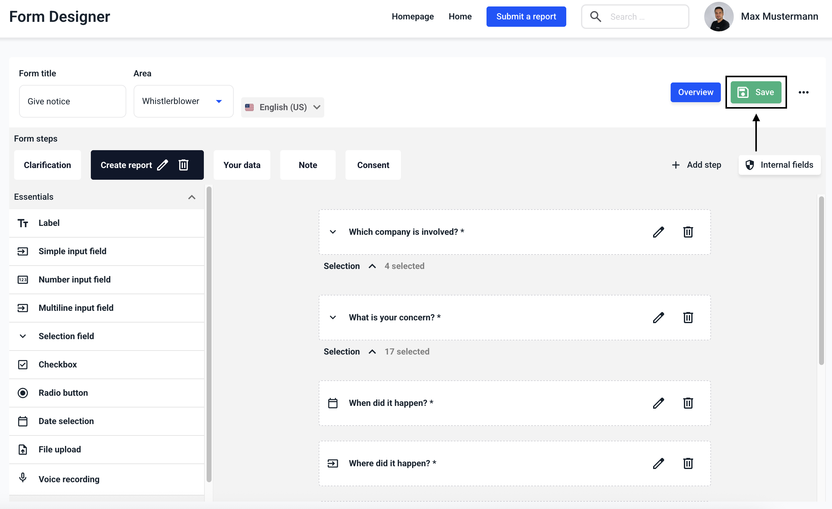The height and width of the screenshot is (509, 832).
Task: Delete the Create report step via trash icon
Action: (x=183, y=165)
